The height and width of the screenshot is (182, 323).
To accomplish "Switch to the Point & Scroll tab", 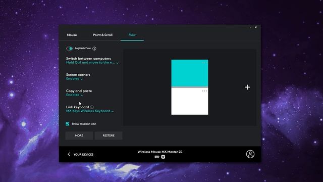I will (x=103, y=35).
